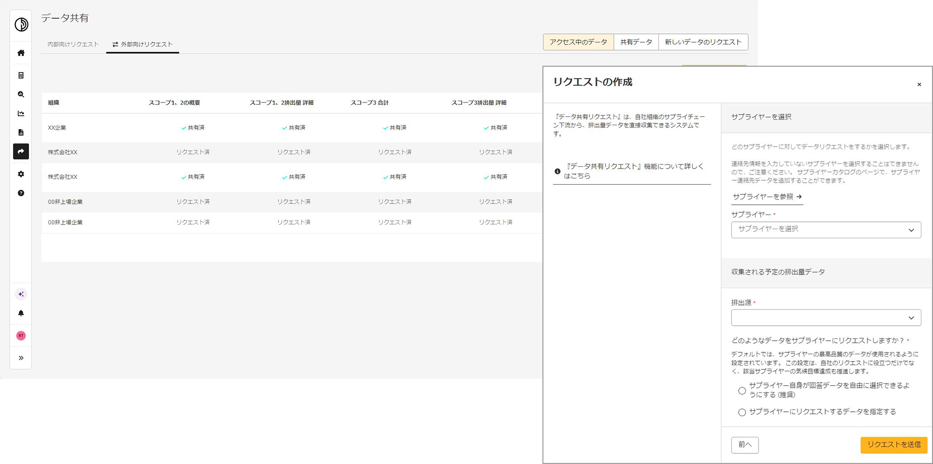Screen dimensions: 933x464
Task: Click the document report sidebar icon
Action: (x=21, y=132)
